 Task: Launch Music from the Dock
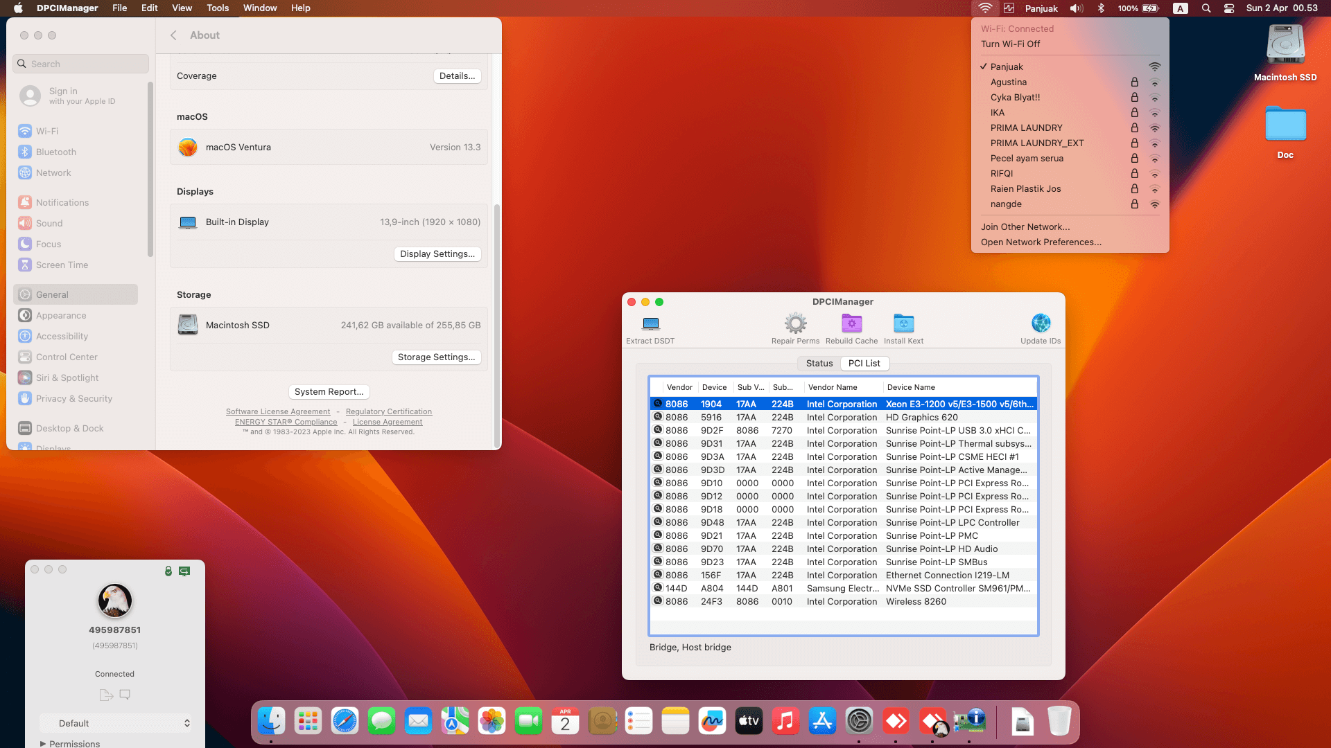click(x=785, y=720)
